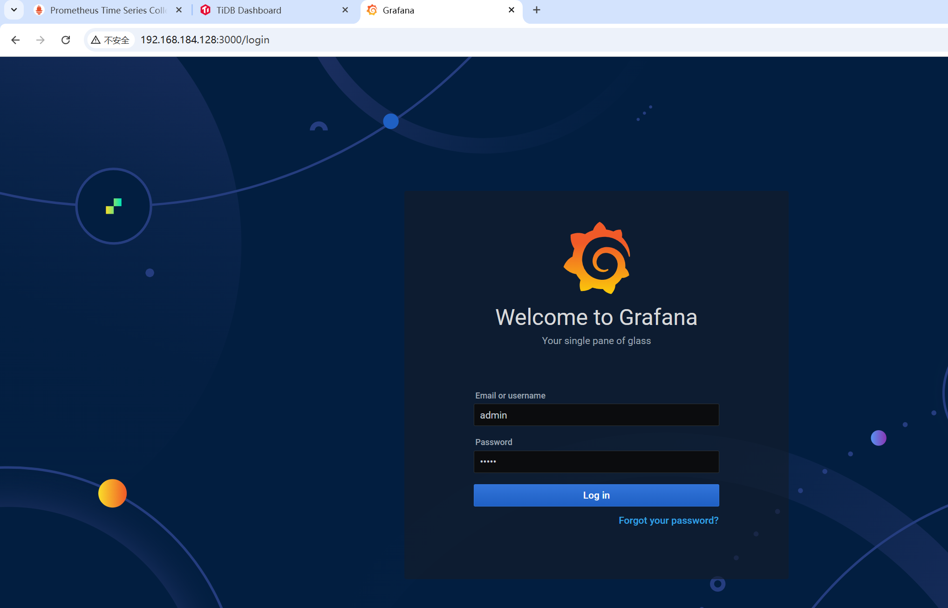This screenshot has width=948, height=608.
Task: Click the Log in button
Action: click(596, 495)
